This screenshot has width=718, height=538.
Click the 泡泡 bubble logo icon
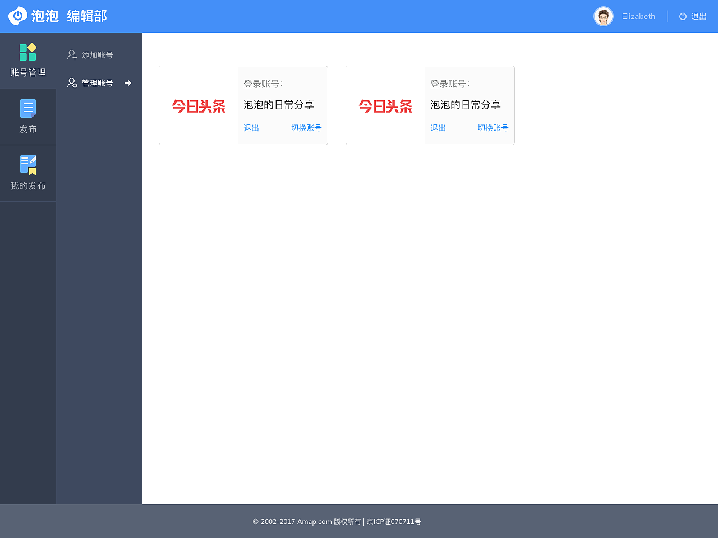(17, 16)
